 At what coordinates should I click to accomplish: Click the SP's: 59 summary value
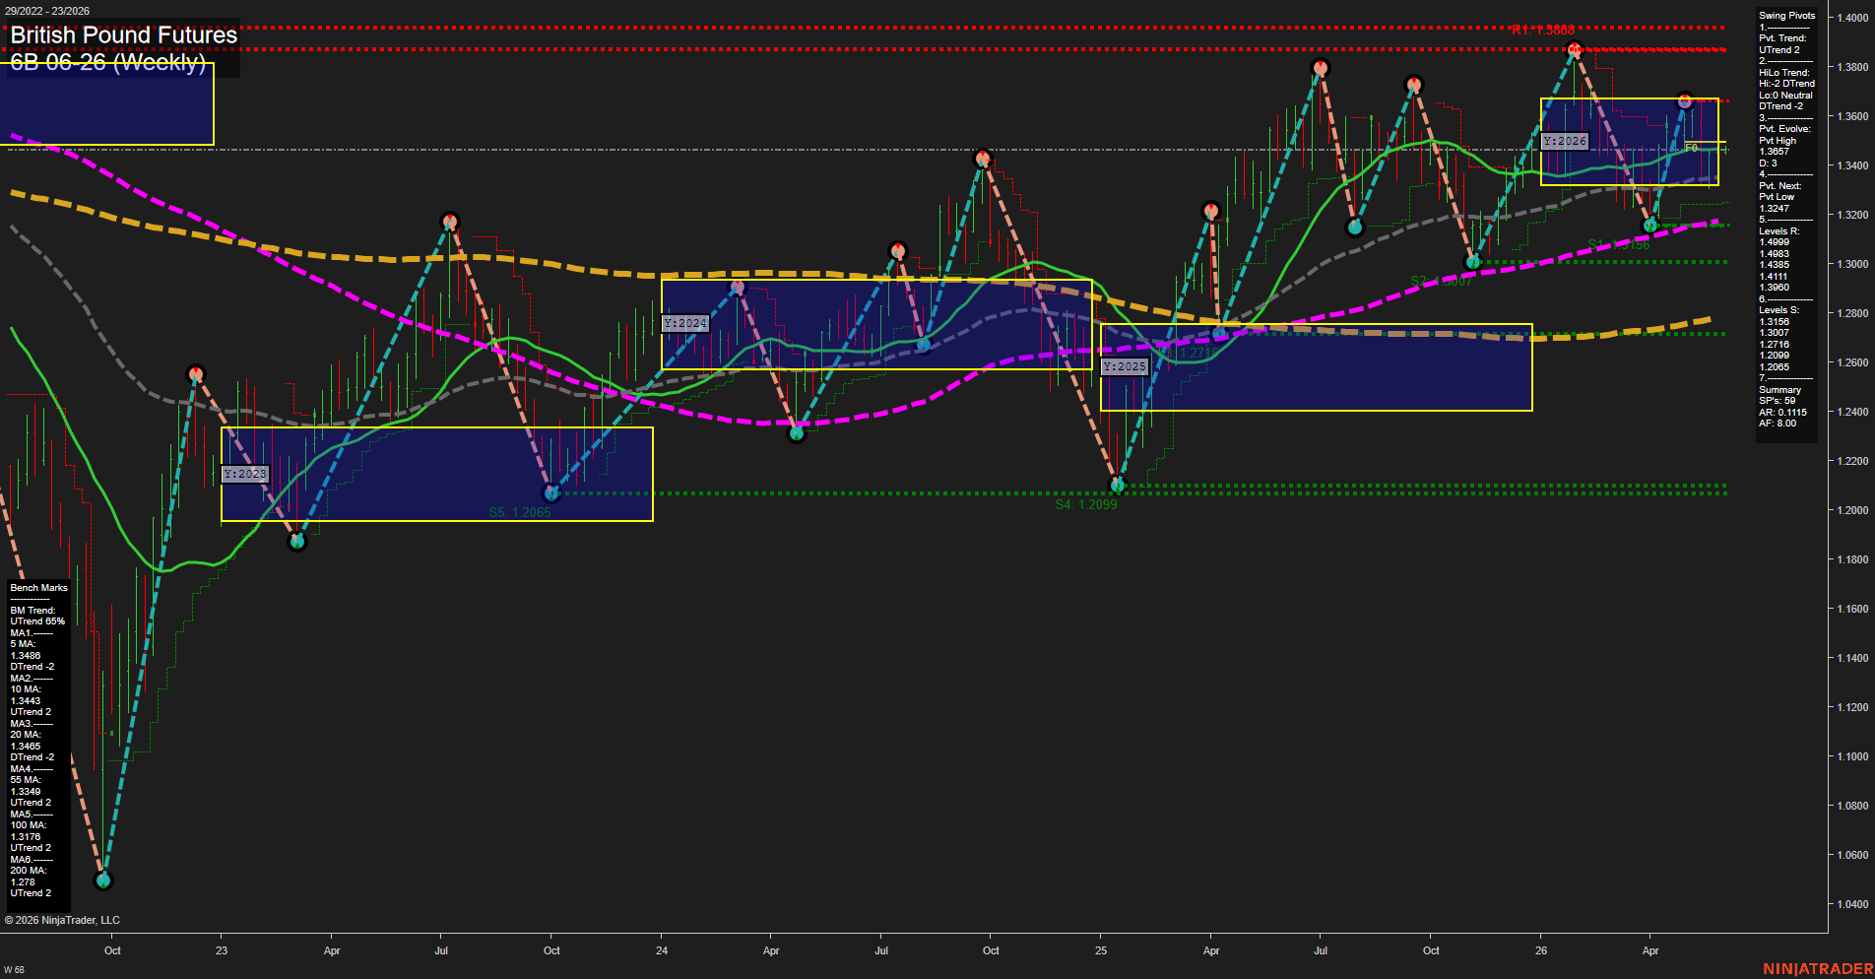pyautogui.click(x=1778, y=401)
